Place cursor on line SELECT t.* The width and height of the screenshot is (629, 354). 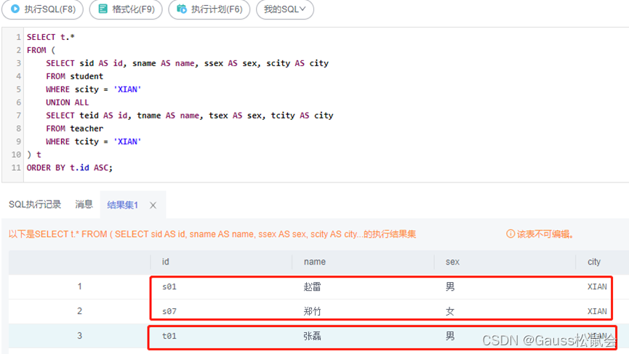[51, 37]
